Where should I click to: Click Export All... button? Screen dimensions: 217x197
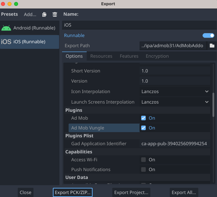pos(184,192)
